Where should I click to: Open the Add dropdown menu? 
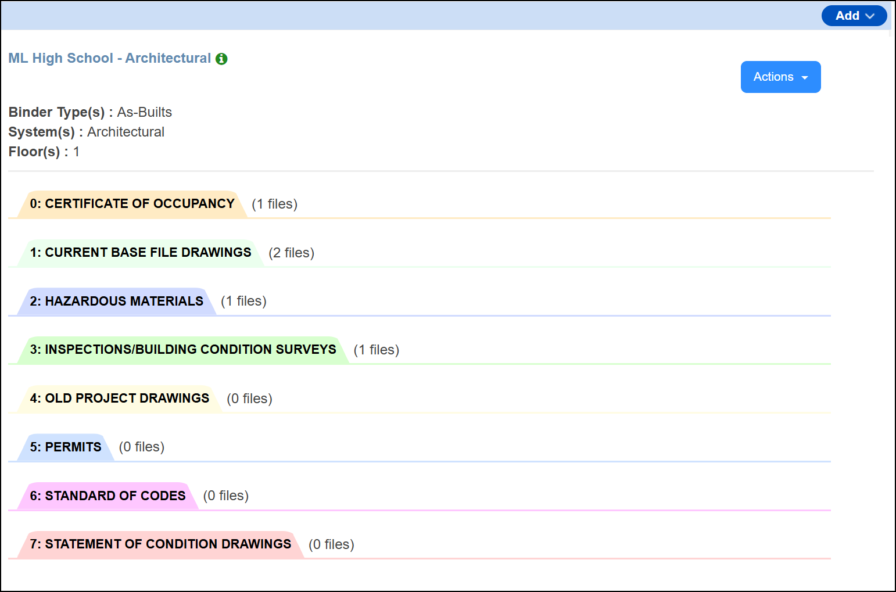[x=854, y=16]
